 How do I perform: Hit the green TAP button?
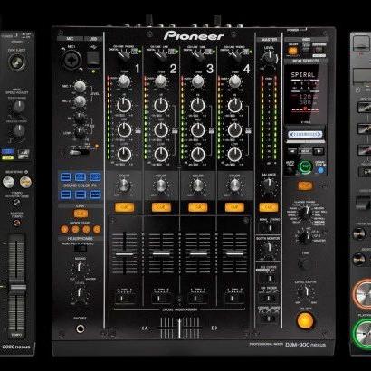[x=305, y=166]
